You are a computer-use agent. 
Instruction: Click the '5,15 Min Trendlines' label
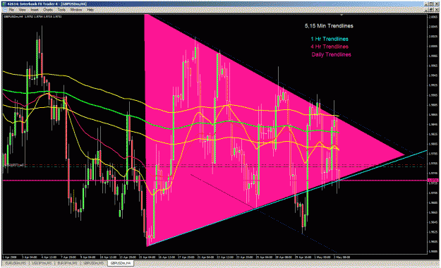(x=329, y=26)
